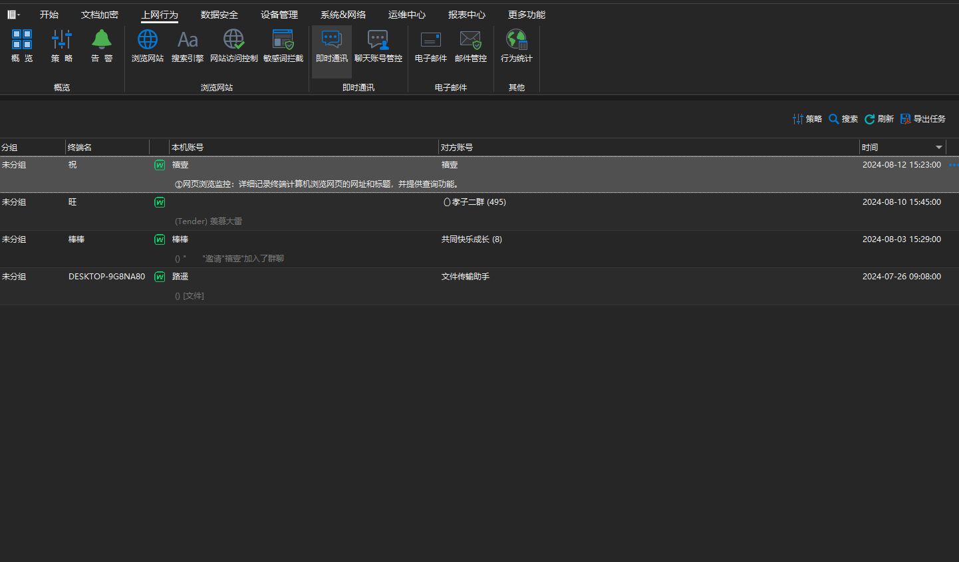Screen dimensions: 959x562
Task: Switch to the 文档加密 tab
Action: coord(100,15)
